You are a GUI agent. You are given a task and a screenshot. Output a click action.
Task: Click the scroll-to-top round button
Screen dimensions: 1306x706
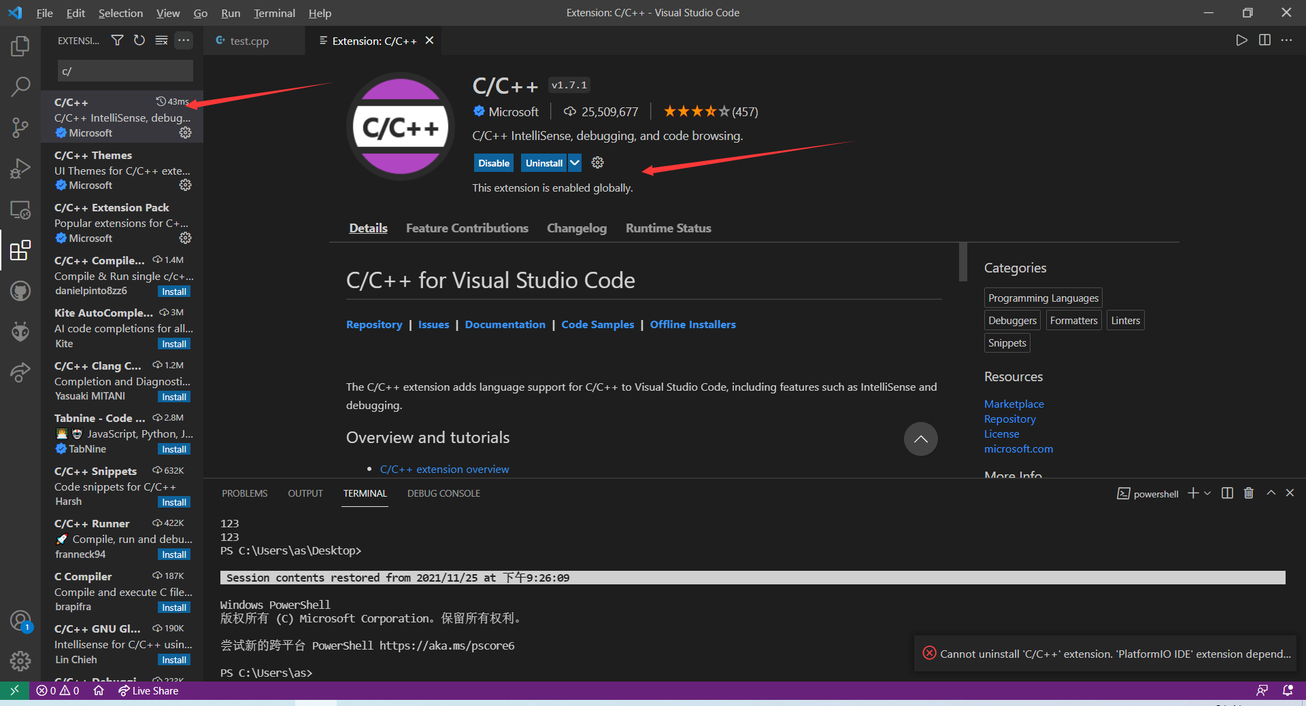920,439
